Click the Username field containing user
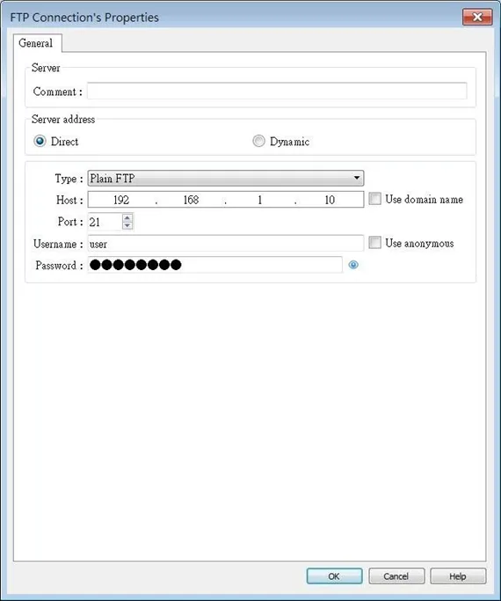Screen dimensions: 501x601 pyautogui.click(x=225, y=244)
